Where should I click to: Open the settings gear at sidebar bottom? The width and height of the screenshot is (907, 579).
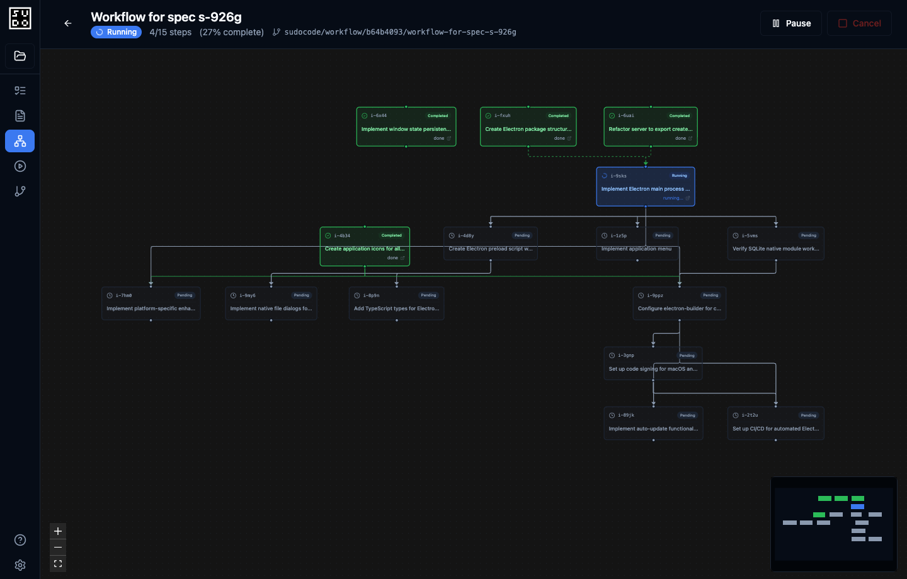click(x=20, y=565)
